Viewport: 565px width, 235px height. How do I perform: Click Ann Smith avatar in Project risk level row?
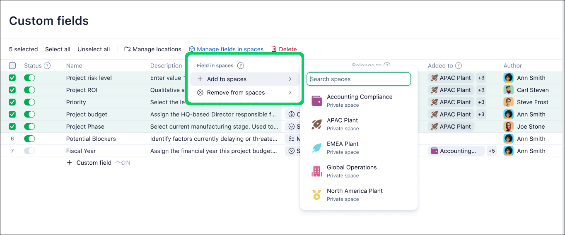(x=509, y=78)
